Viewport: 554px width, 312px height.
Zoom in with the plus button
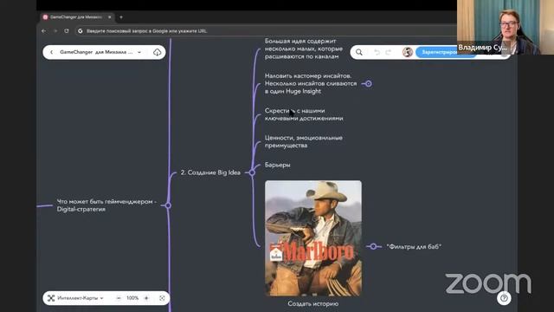click(x=146, y=298)
